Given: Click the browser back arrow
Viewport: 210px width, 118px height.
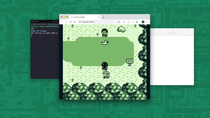Looking at the screenshot, I should tap(62, 22).
